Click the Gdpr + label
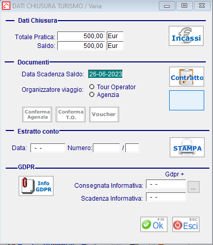The image size is (213, 245). point(174,174)
